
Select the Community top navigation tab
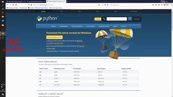134,11
